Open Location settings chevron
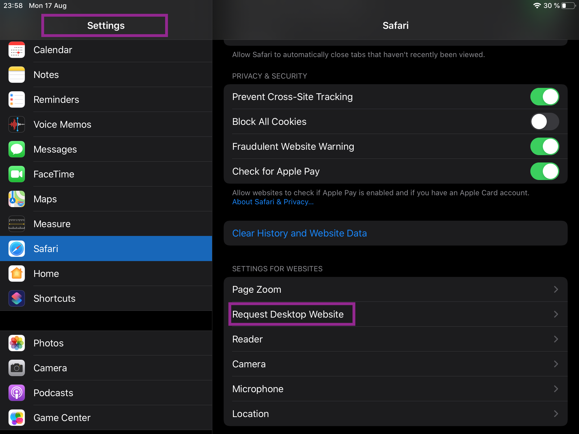579x434 pixels. pyautogui.click(x=556, y=414)
